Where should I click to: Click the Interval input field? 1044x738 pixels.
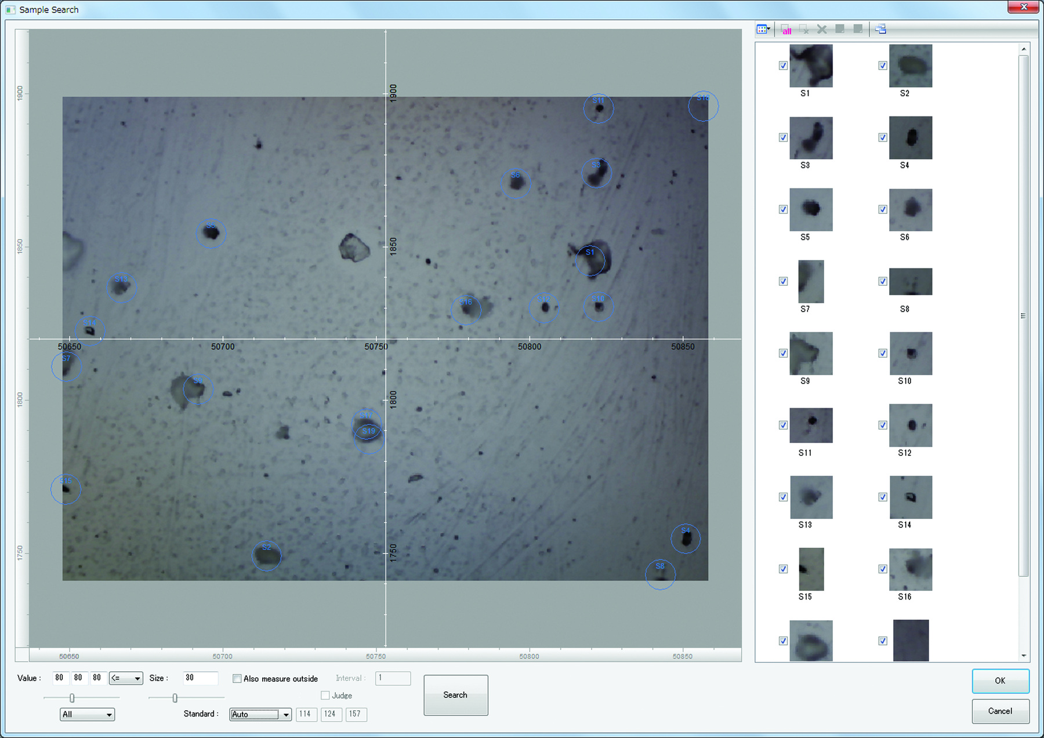(393, 678)
